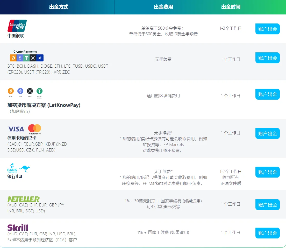Screen dimensions: 286x248
Task: Click the round BTC icon in LetKnowPay row
Action: (11, 91)
